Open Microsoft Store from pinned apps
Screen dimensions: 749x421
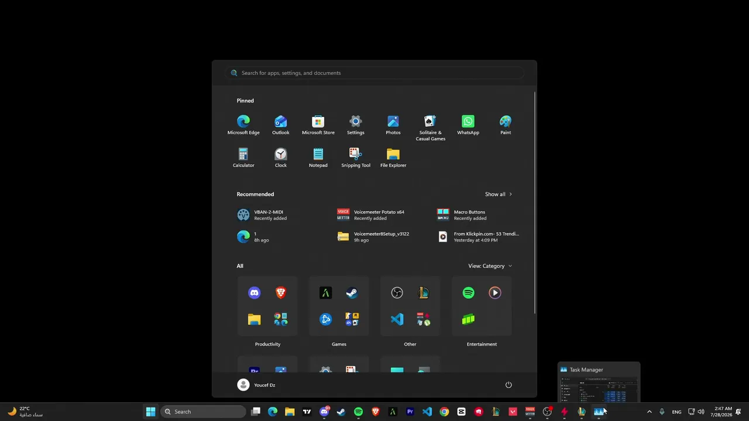[x=318, y=125]
